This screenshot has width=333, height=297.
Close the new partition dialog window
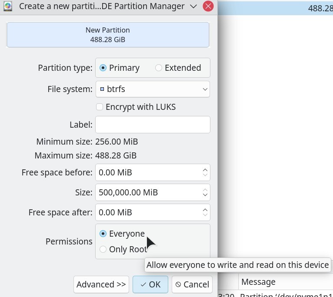click(208, 7)
